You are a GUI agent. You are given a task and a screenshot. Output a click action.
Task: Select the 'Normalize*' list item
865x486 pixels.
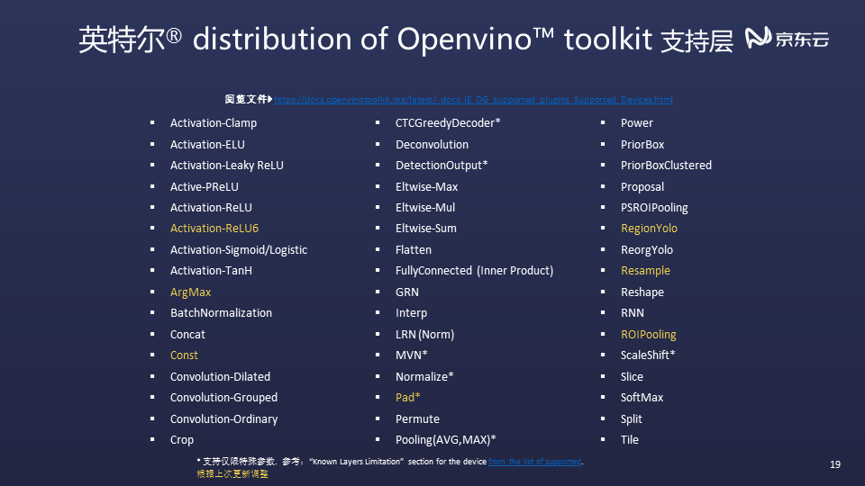point(424,377)
